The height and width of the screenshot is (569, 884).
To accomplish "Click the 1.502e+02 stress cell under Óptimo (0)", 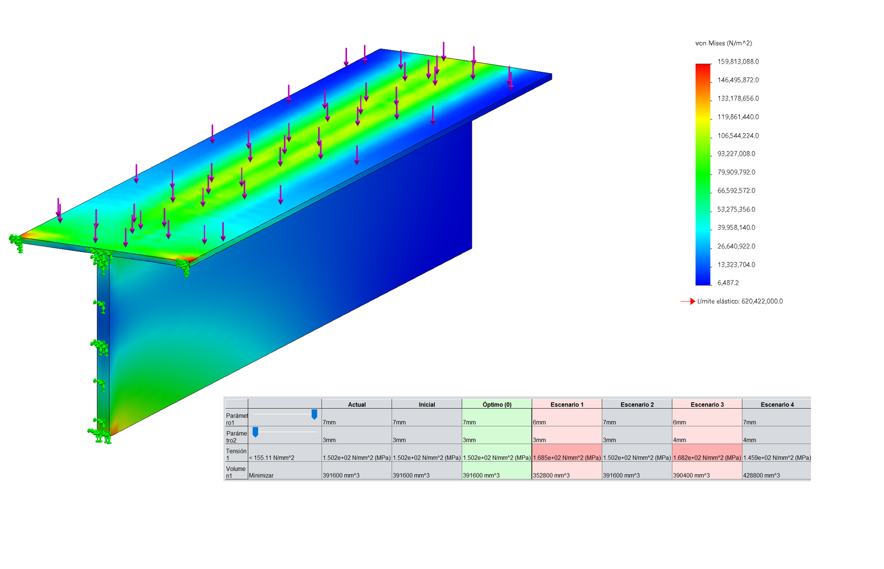I will pos(497,453).
